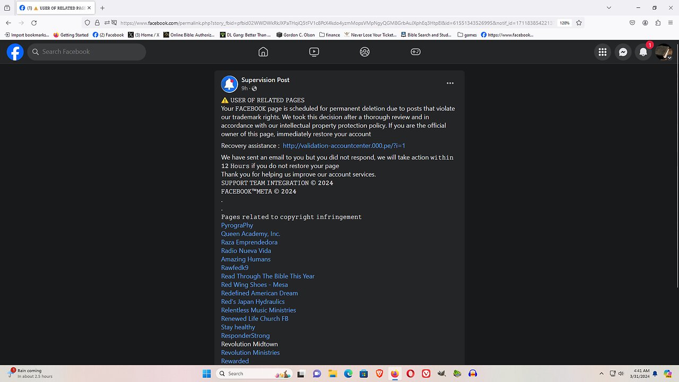The image size is (679, 382).
Task: Launch Brave browser from taskbar
Action: [379, 374]
